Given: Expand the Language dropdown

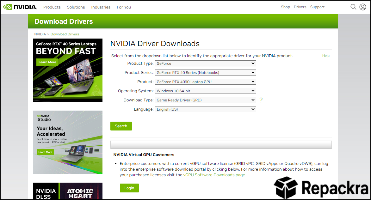Looking at the screenshot, I should 205,109.
